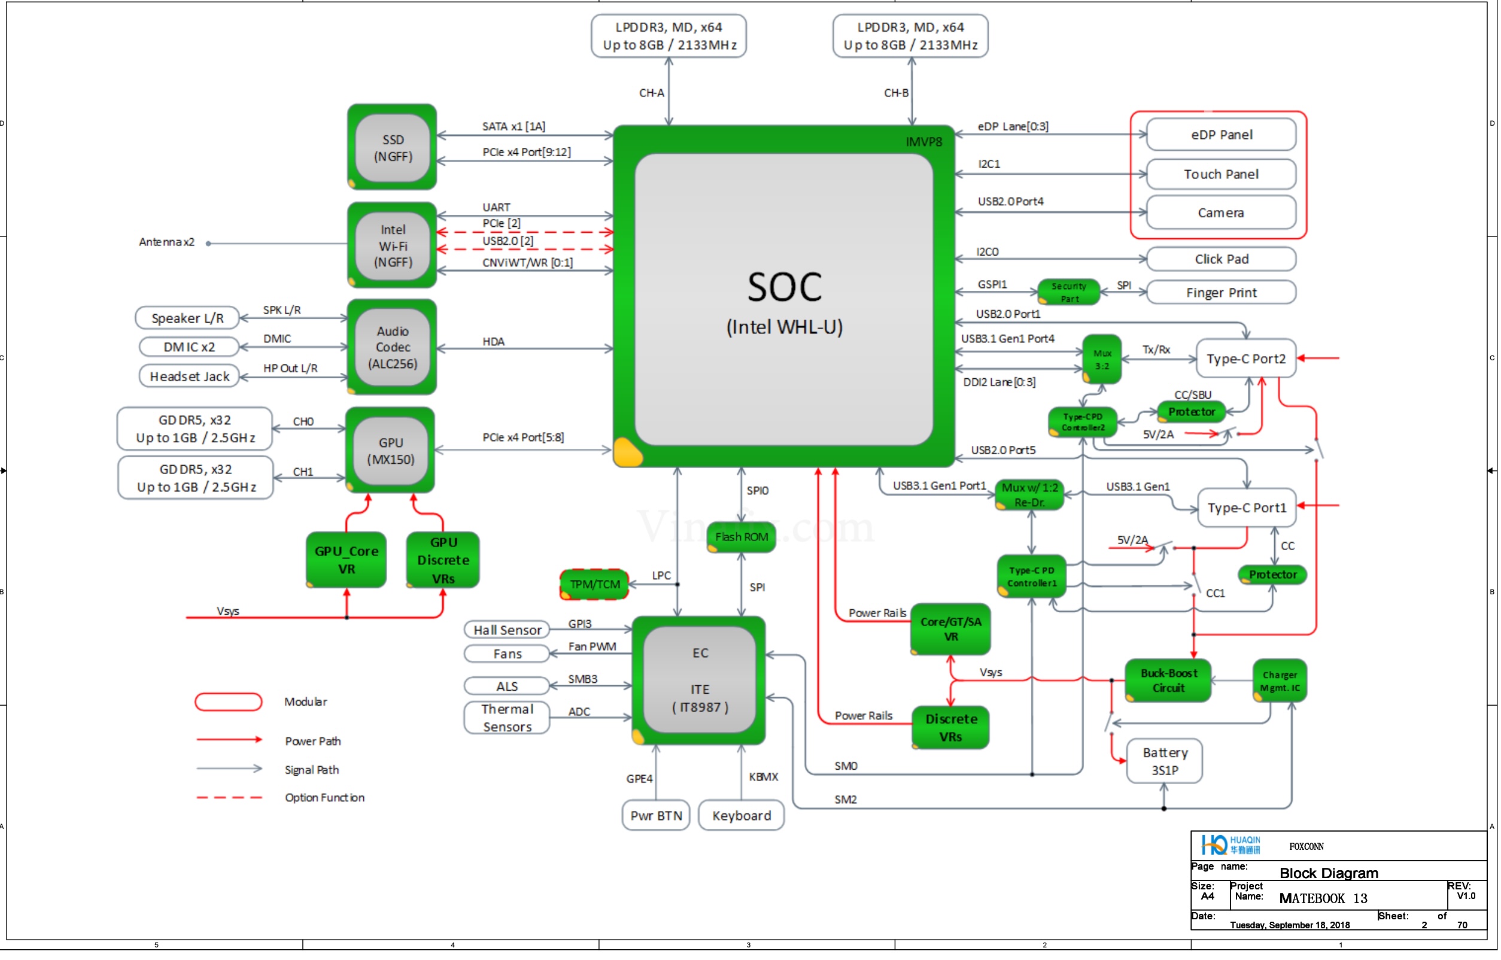The image size is (1501, 960).
Task: Select the PCIe x4 Port[5:8] label
Action: (x=523, y=438)
